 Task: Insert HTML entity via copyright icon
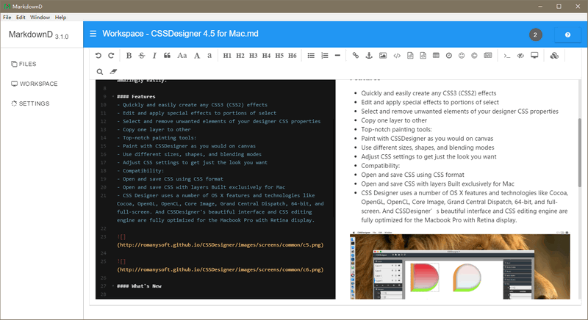[474, 55]
